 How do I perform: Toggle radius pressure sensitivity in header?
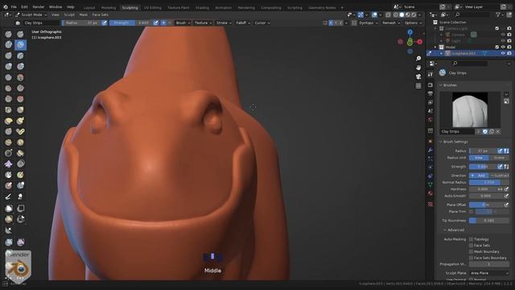point(105,23)
